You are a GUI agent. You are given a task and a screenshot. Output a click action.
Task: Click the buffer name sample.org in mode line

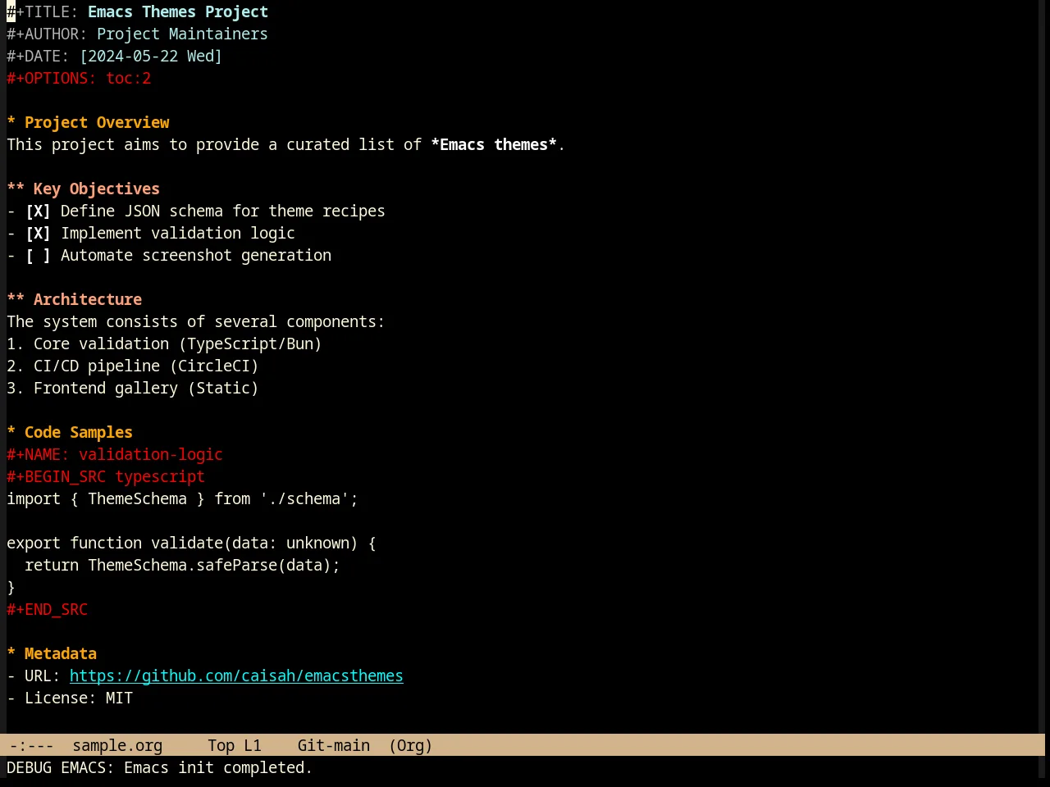[117, 745]
